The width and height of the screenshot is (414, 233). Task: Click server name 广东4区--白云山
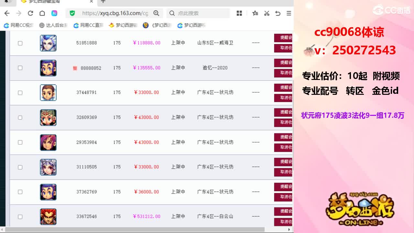pyautogui.click(x=215, y=216)
